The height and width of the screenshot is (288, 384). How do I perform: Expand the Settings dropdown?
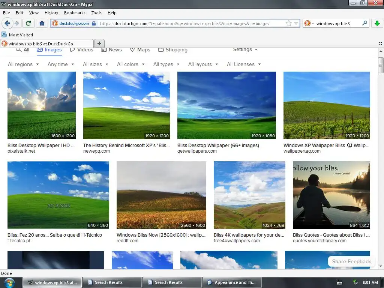[245, 49]
